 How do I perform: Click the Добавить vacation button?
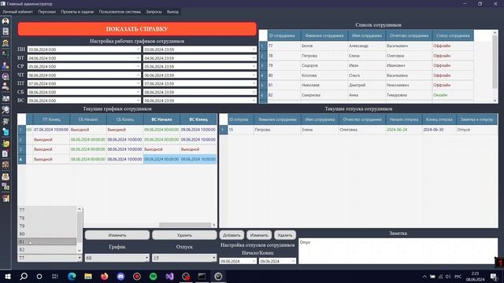(x=232, y=235)
